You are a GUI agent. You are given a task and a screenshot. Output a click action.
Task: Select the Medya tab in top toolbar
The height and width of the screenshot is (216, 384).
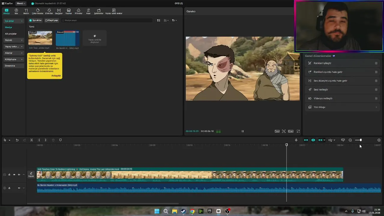pyautogui.click(x=6, y=11)
